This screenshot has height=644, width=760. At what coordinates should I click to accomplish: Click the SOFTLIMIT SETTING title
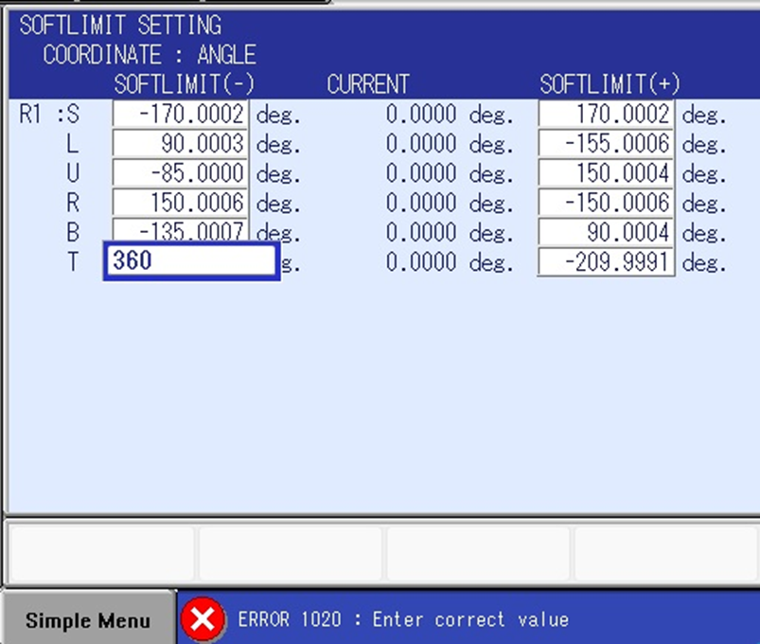(x=120, y=25)
